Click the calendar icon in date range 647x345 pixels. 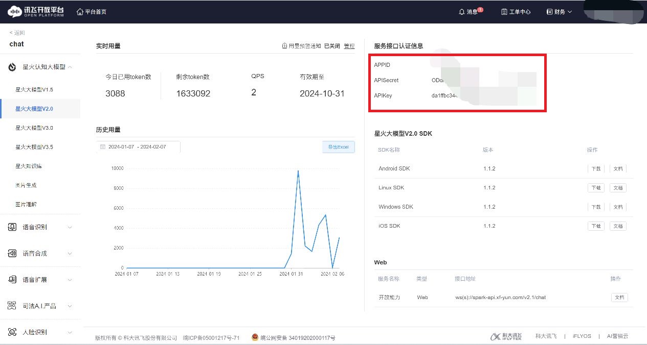pos(103,147)
